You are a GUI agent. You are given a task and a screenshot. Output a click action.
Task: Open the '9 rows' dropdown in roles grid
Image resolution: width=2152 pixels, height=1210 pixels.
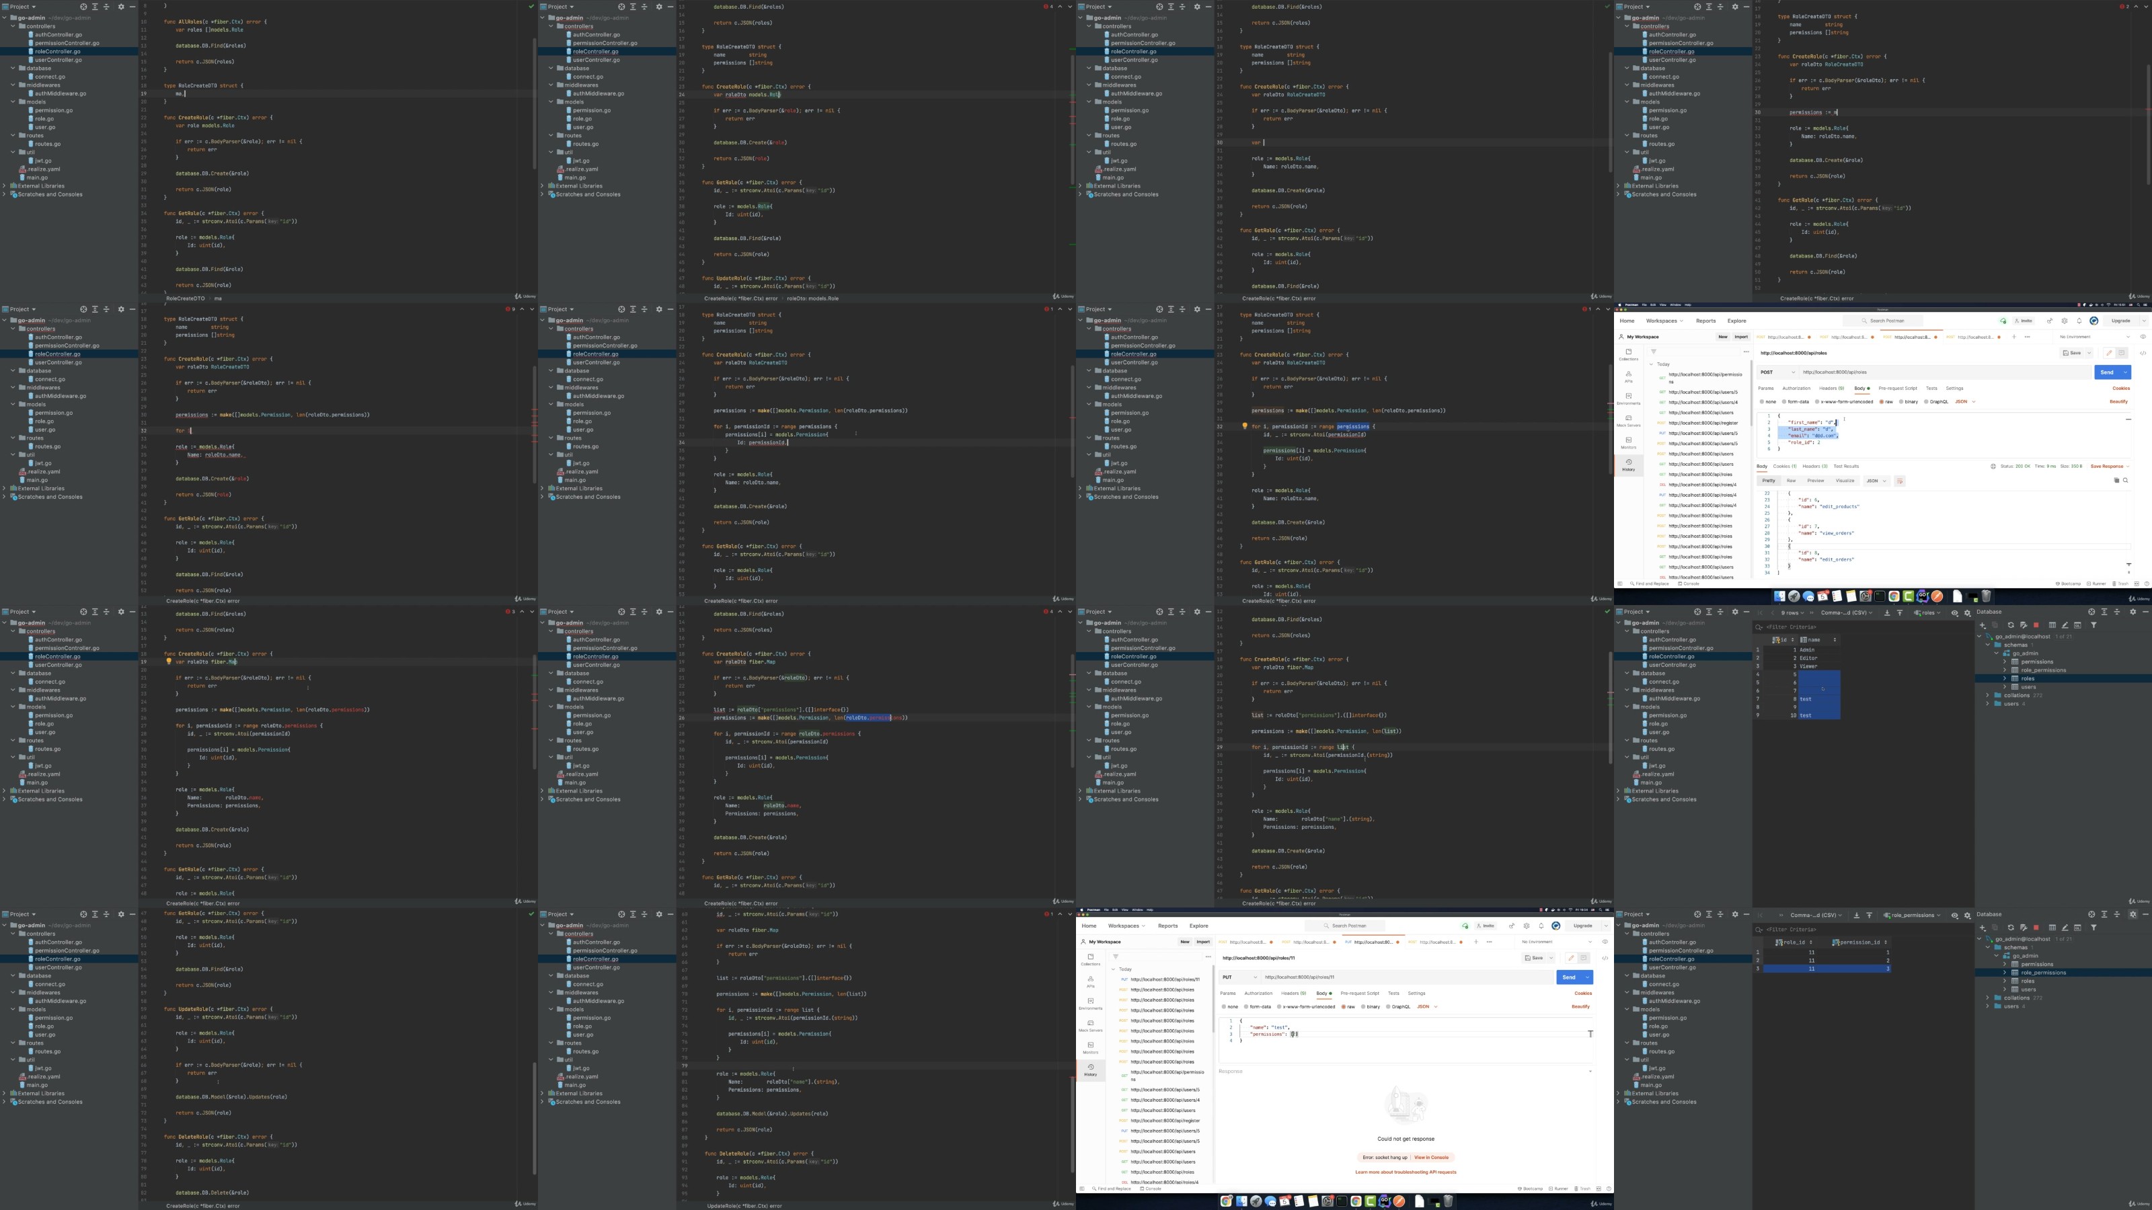(1792, 612)
